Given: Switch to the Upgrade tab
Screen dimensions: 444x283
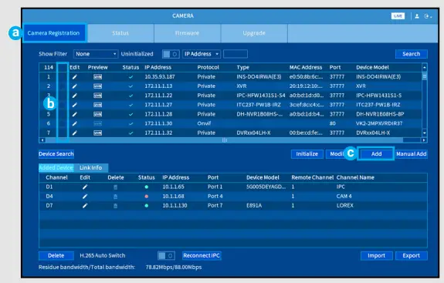Looking at the screenshot, I should click(254, 33).
